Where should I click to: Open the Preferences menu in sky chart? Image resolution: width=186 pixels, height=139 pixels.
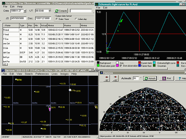[x=42, y=74]
